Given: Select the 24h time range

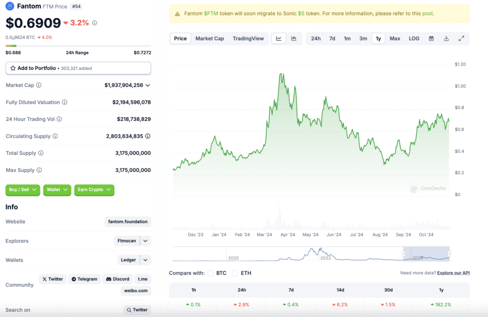Looking at the screenshot, I should pos(315,38).
